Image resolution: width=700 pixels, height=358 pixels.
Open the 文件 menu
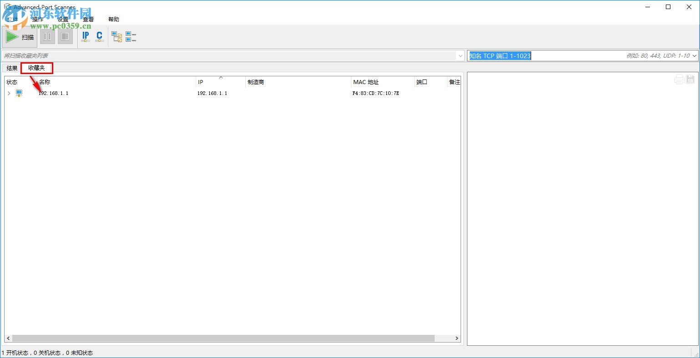tap(12, 20)
